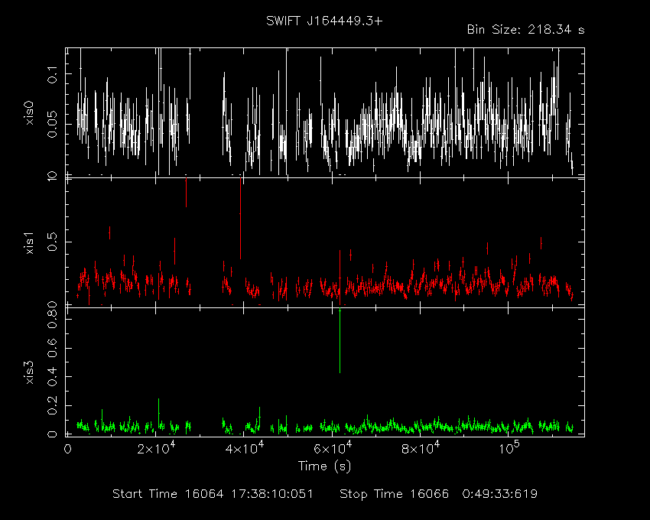Click the 0.5 tick label of xis1 panel
The image size is (650, 520).
pos(53,242)
